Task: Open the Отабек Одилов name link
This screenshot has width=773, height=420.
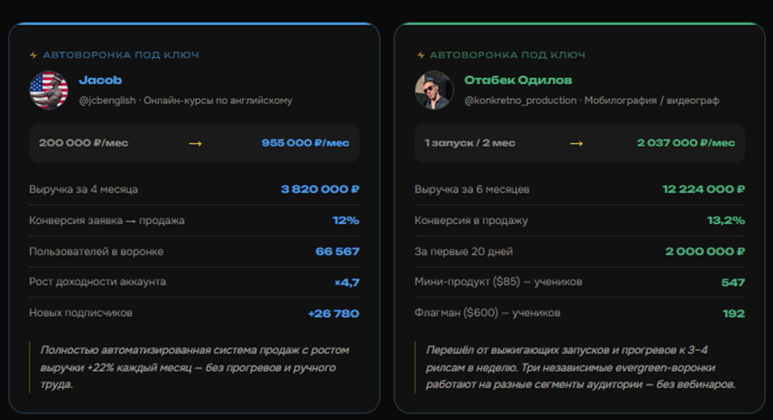Action: click(x=518, y=80)
